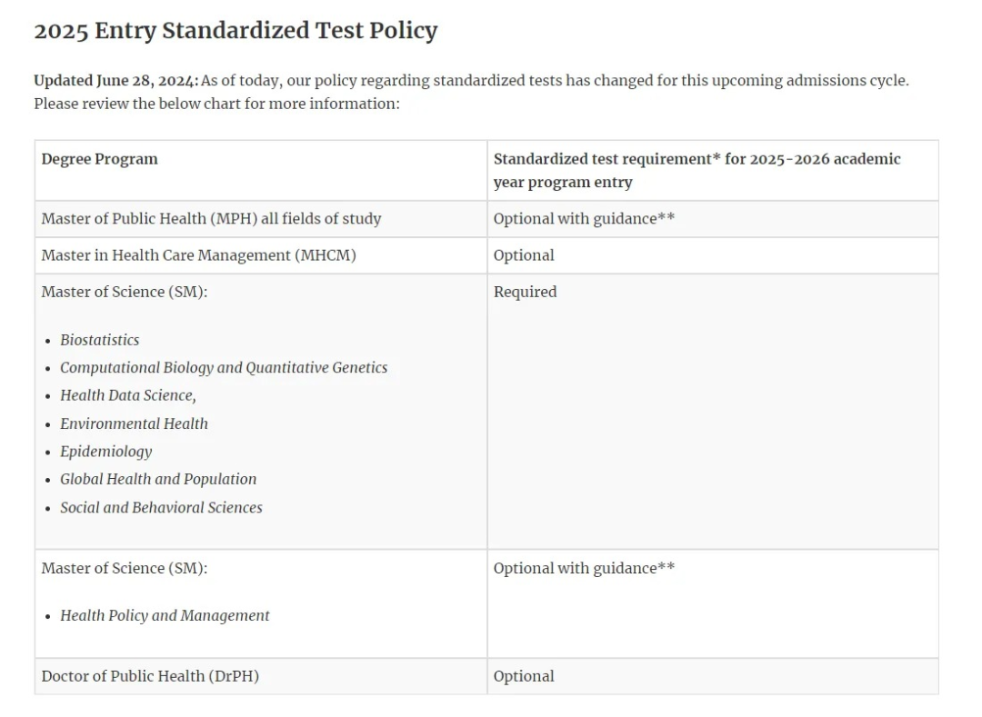Click "Optional with guidance" in Health Policy row
This screenshot has height=717, width=982.
click(x=584, y=568)
